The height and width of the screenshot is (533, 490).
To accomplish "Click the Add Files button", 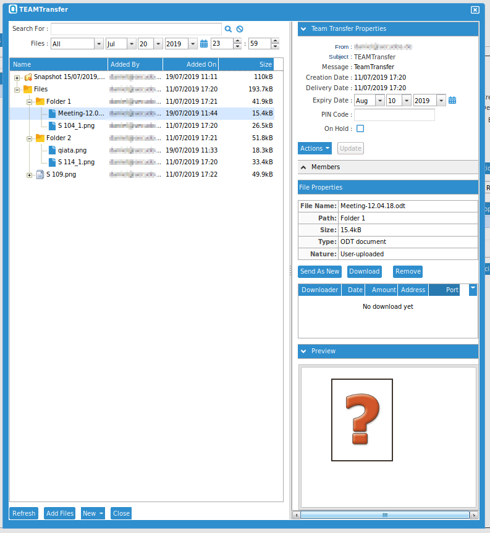I will click(60, 513).
